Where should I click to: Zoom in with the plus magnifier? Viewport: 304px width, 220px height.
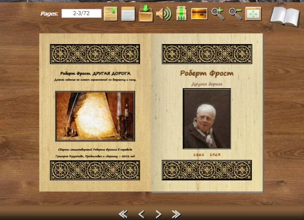(217, 13)
